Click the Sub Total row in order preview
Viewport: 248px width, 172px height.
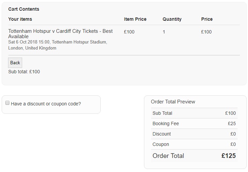coord(162,113)
